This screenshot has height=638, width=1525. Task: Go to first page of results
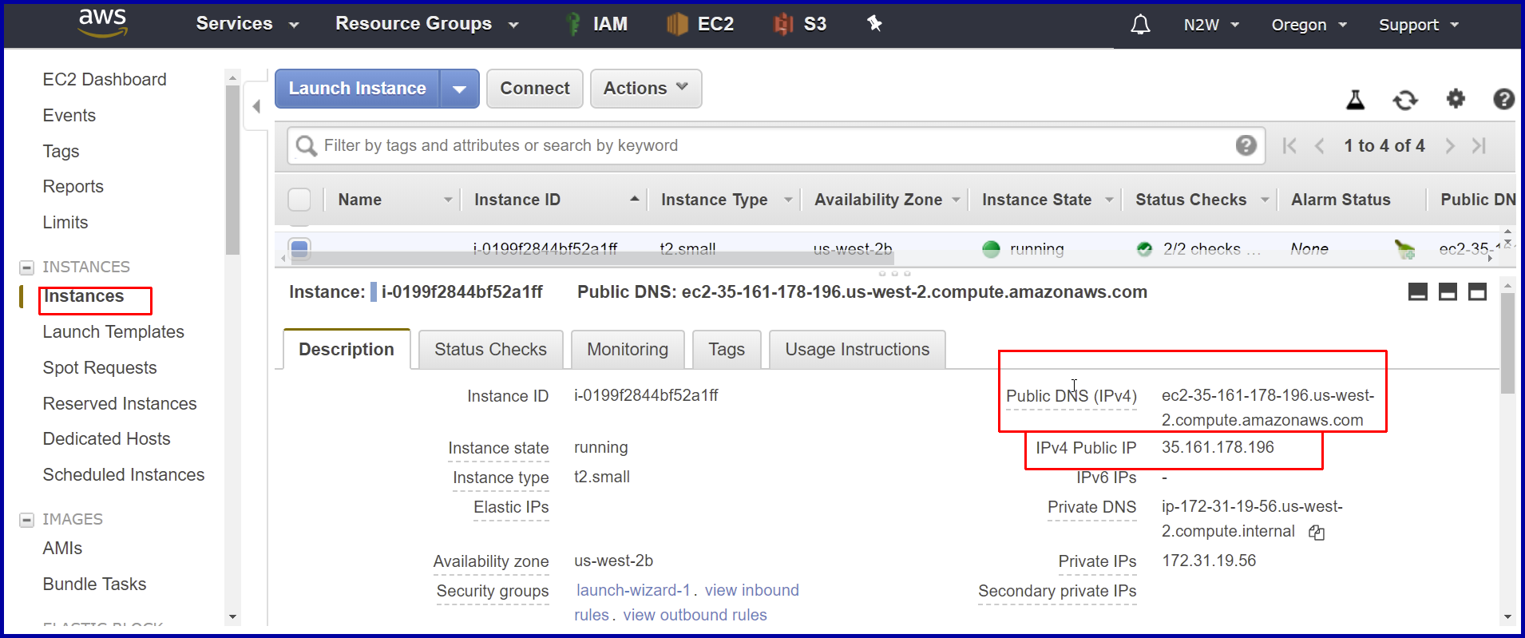point(1289,145)
